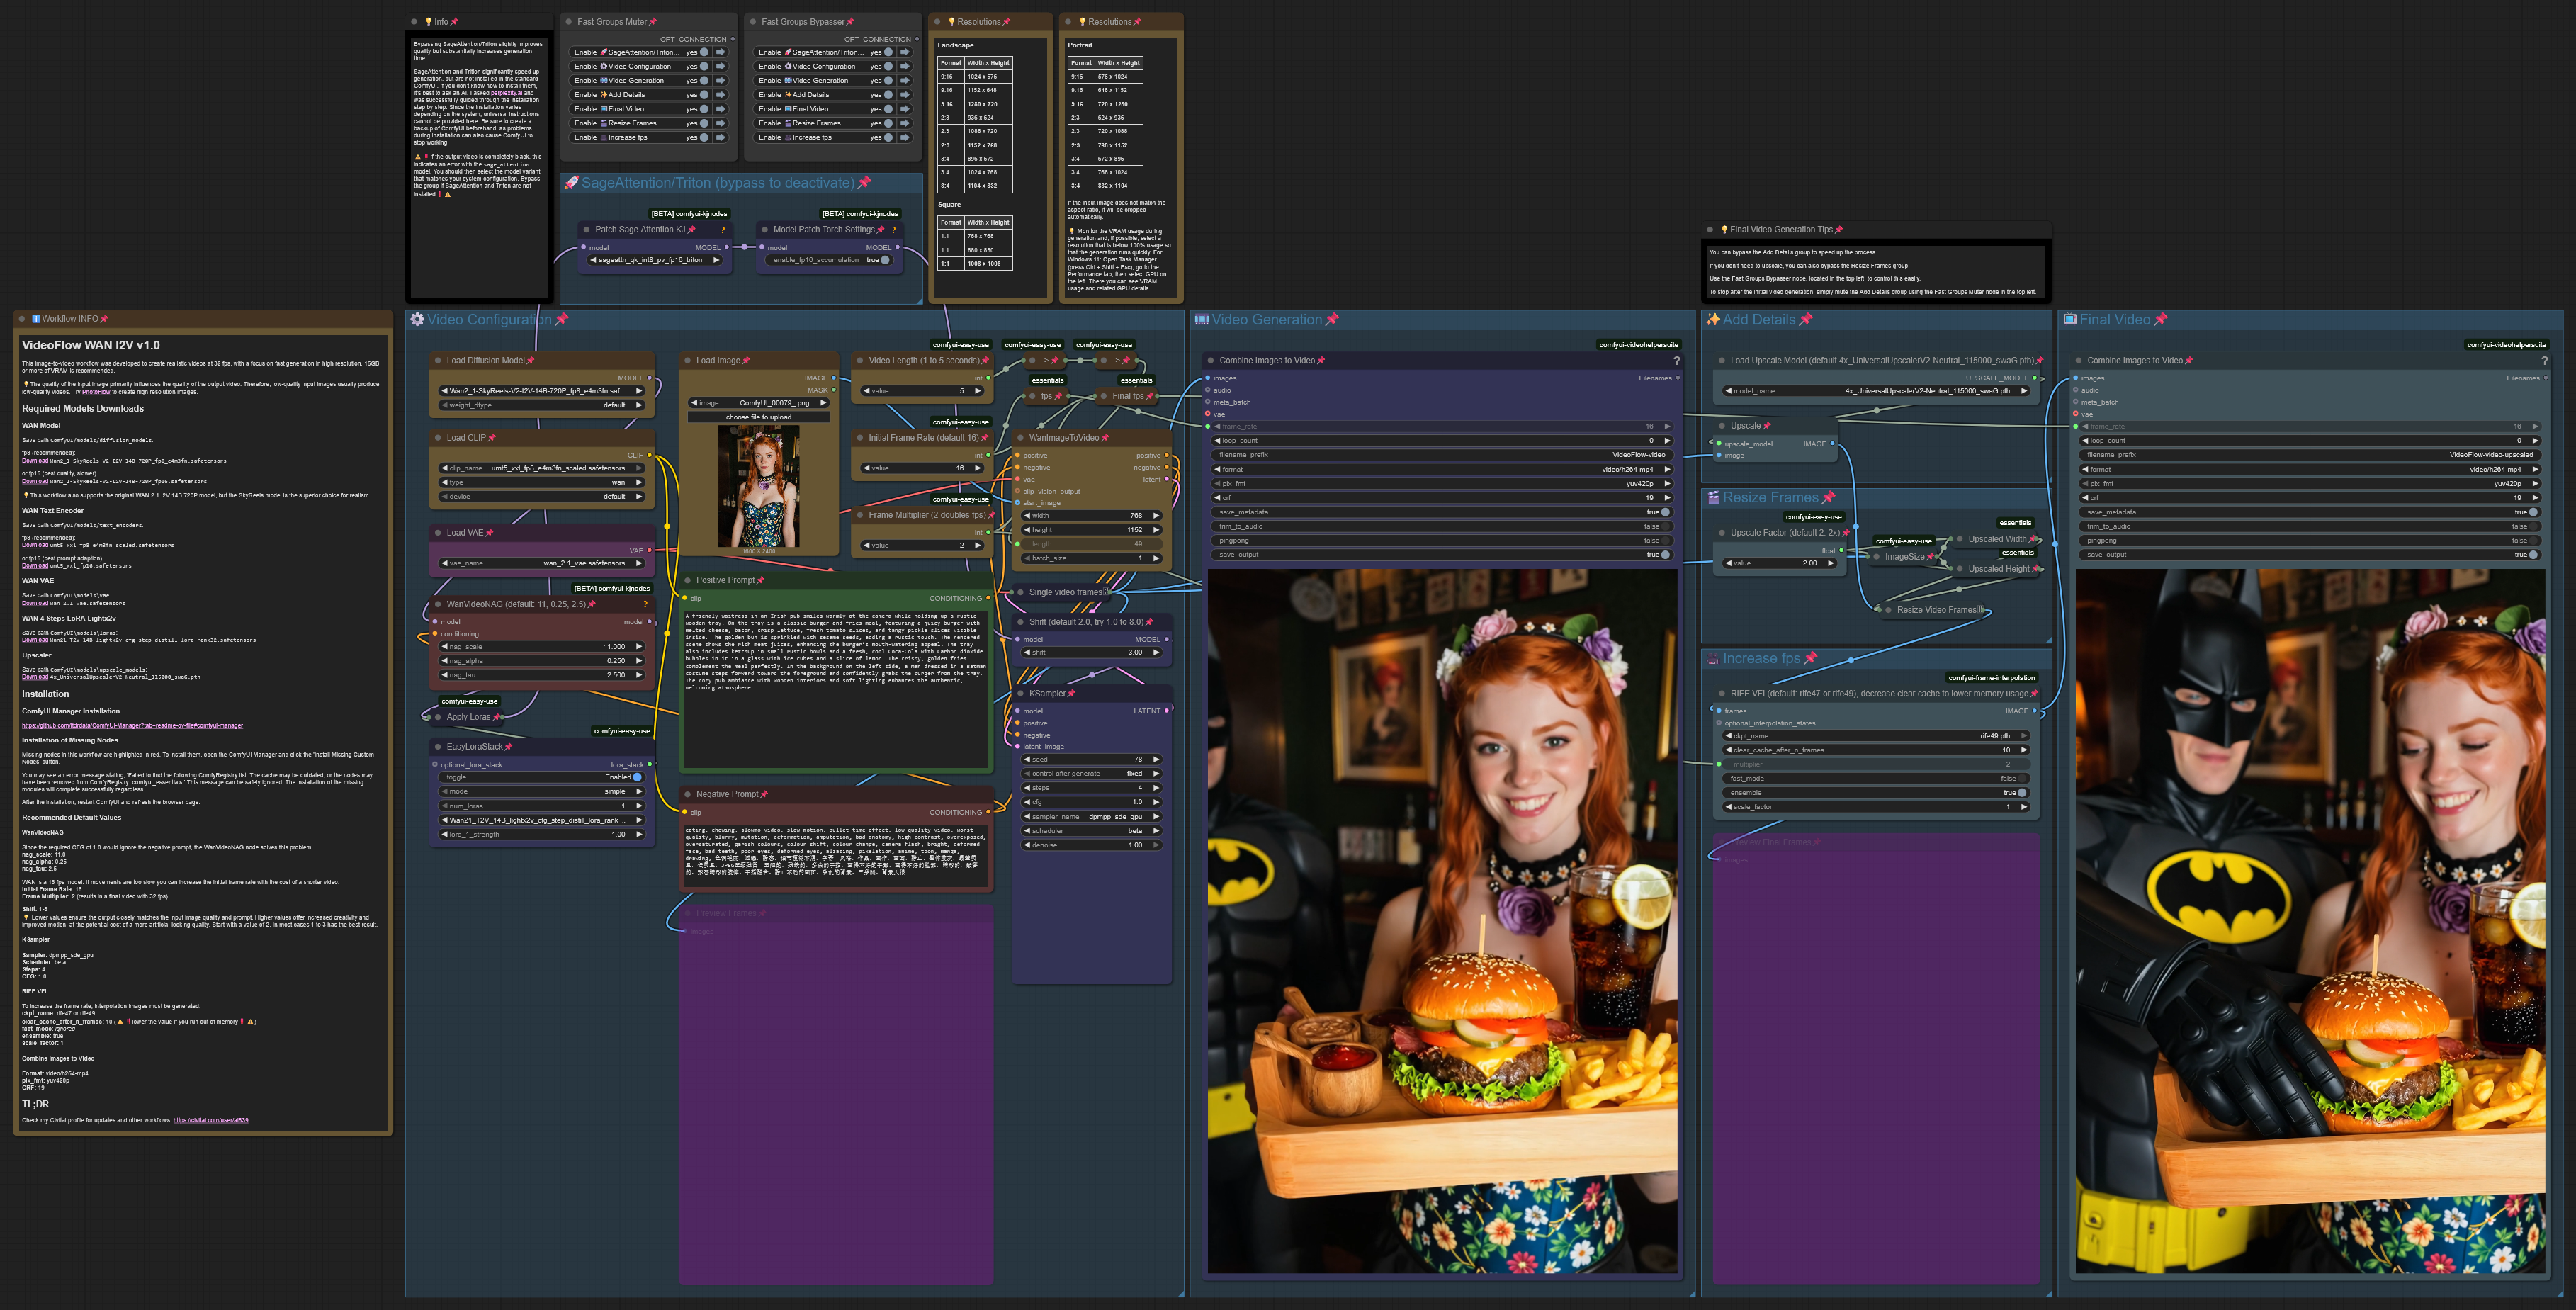Click Bypasser's Add Details navigate arrow icon
The width and height of the screenshot is (2576, 1310).
tap(904, 95)
